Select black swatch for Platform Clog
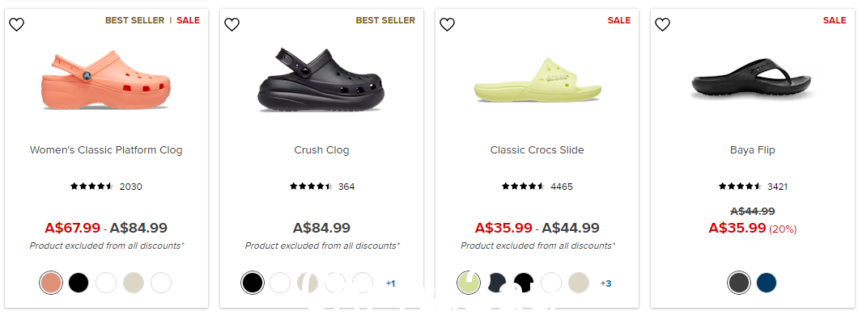This screenshot has width=858, height=315. [x=79, y=283]
